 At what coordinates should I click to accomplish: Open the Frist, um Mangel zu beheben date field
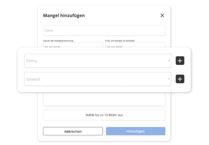135,45
